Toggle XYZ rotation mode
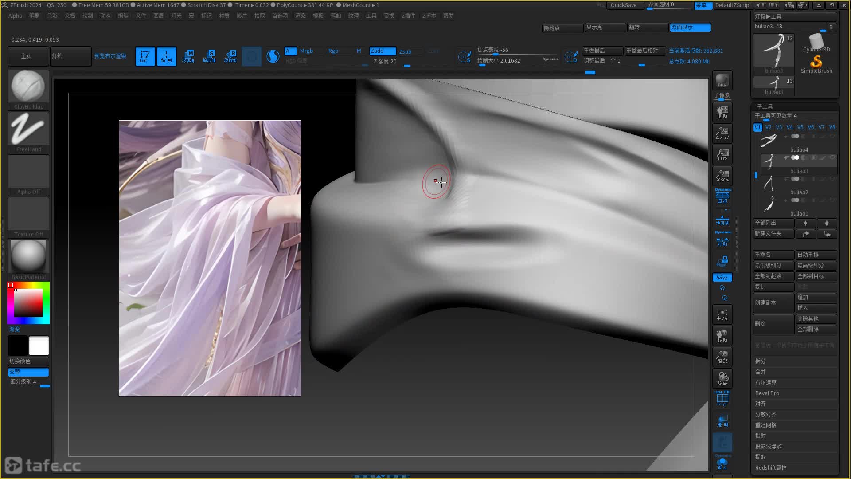Image resolution: width=851 pixels, height=479 pixels. pyautogui.click(x=722, y=278)
